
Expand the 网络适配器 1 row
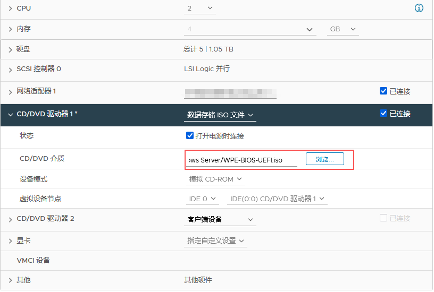[11, 92]
